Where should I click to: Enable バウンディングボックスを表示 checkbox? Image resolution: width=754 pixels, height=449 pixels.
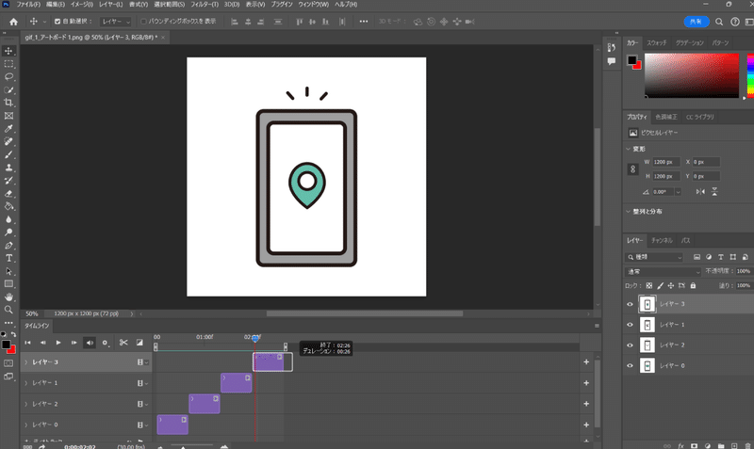click(143, 22)
